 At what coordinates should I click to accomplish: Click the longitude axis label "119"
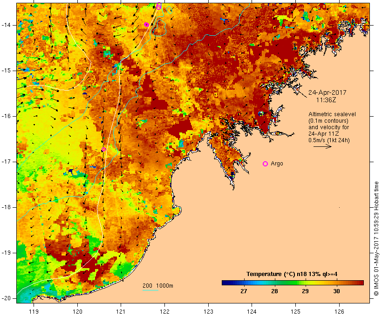[34, 312]
